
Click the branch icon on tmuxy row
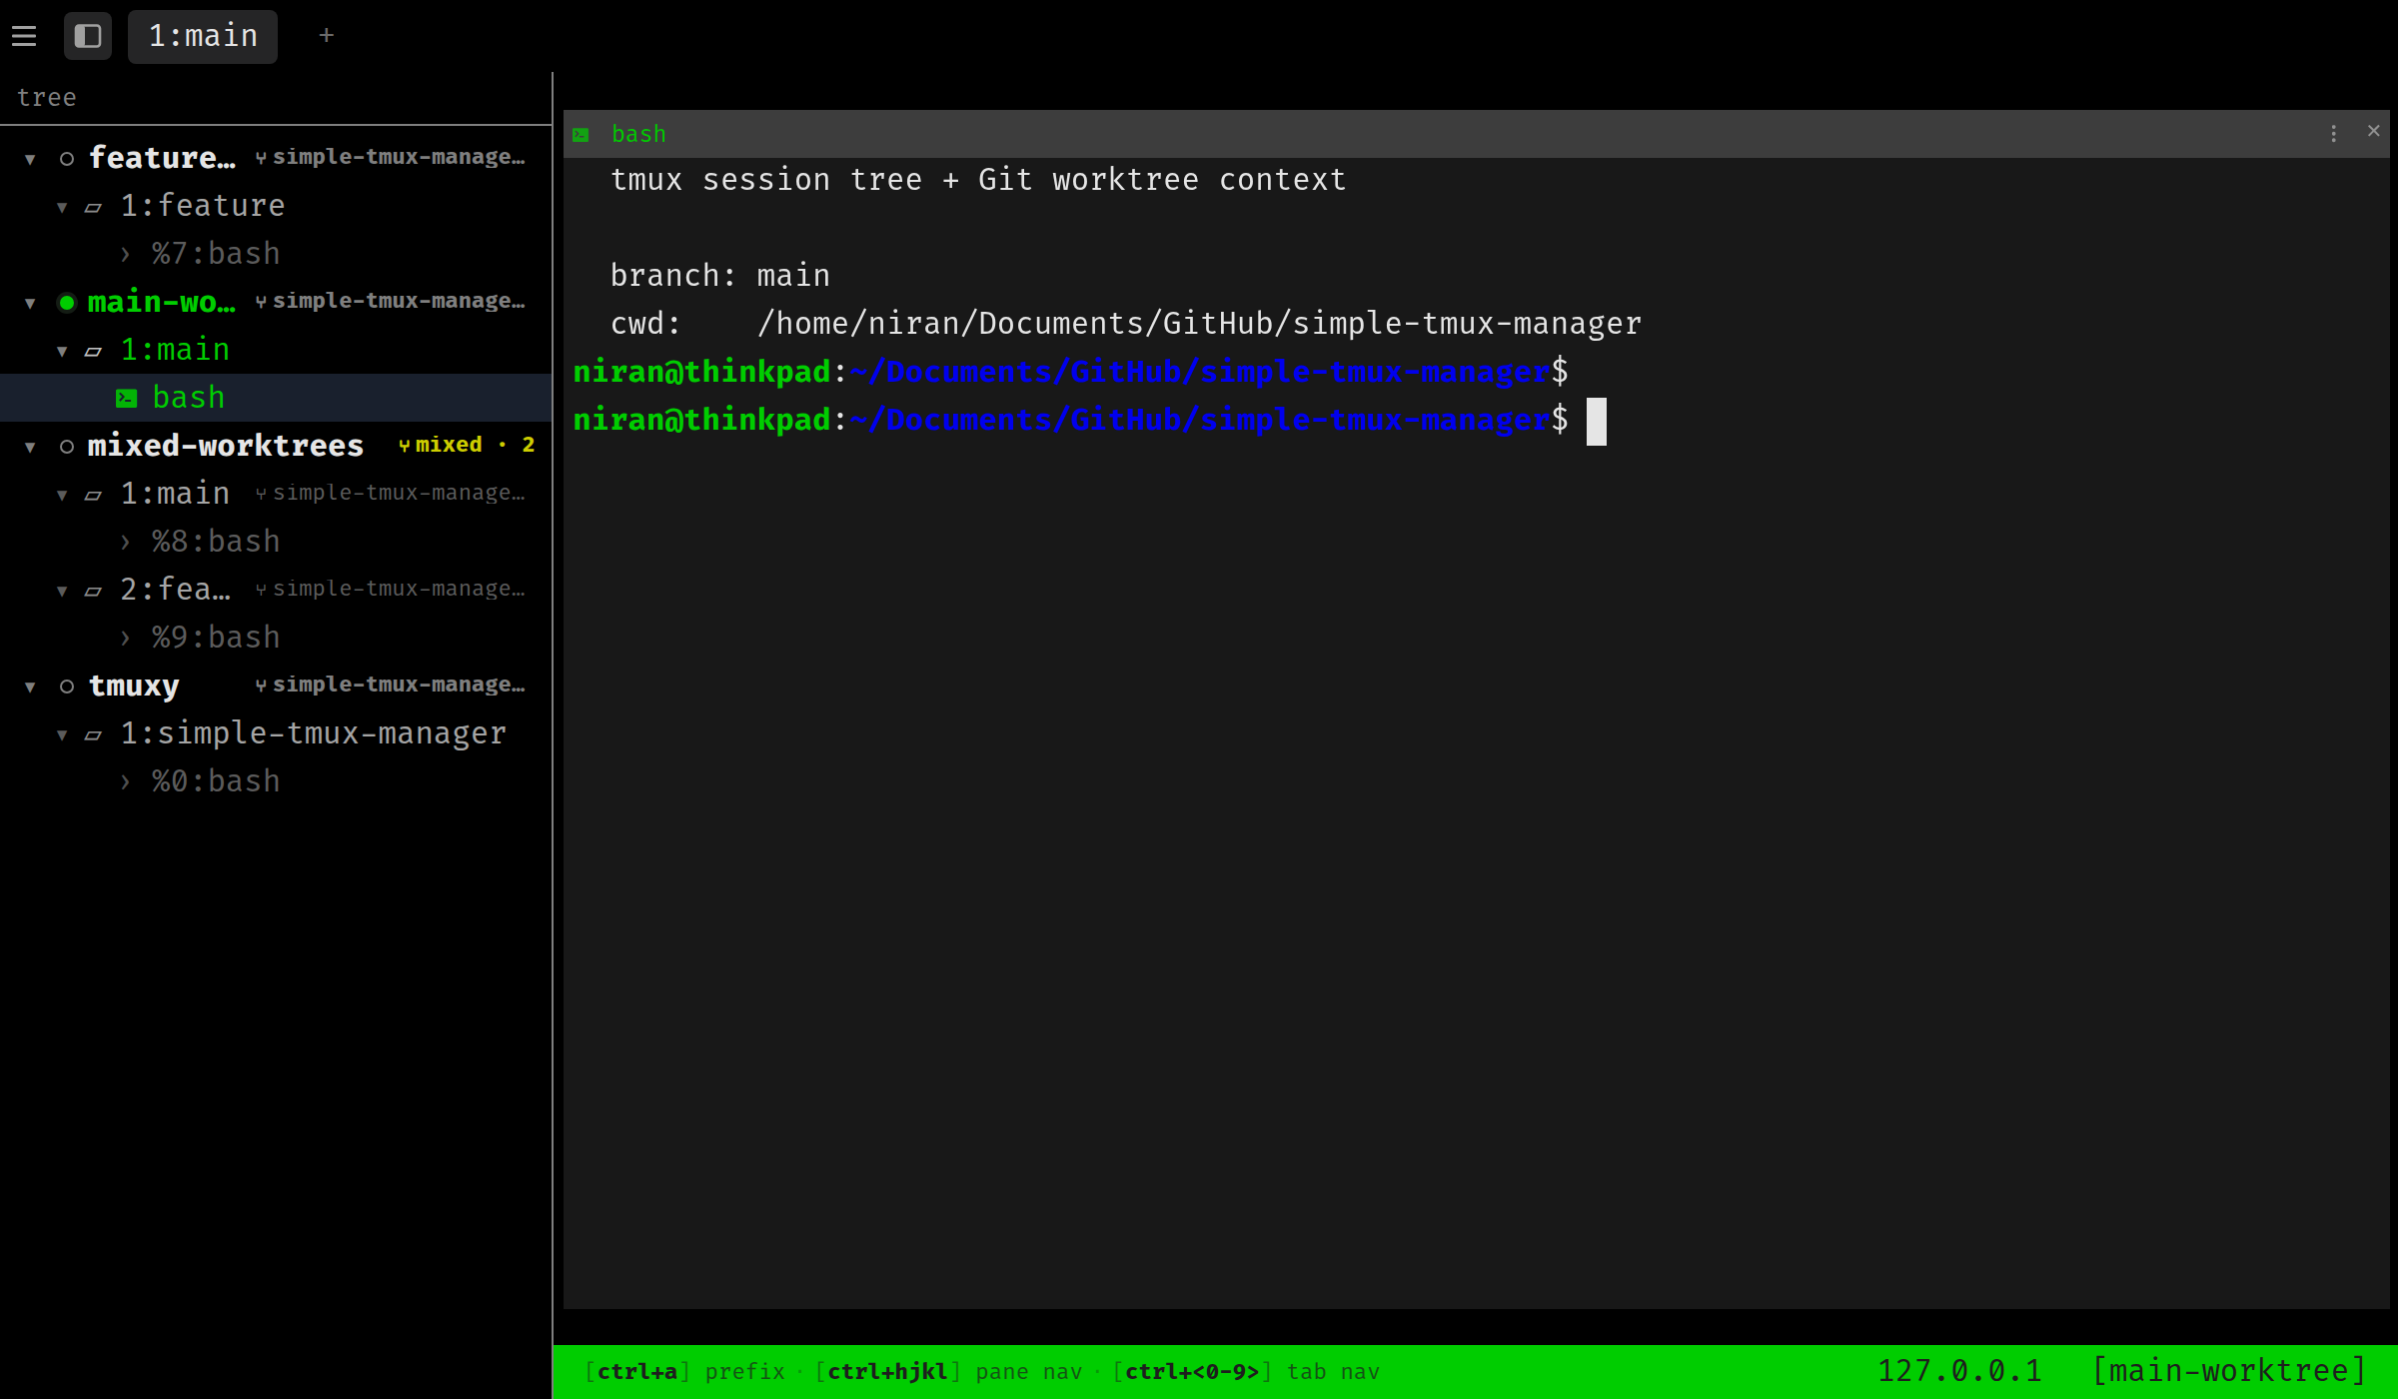pos(261,686)
